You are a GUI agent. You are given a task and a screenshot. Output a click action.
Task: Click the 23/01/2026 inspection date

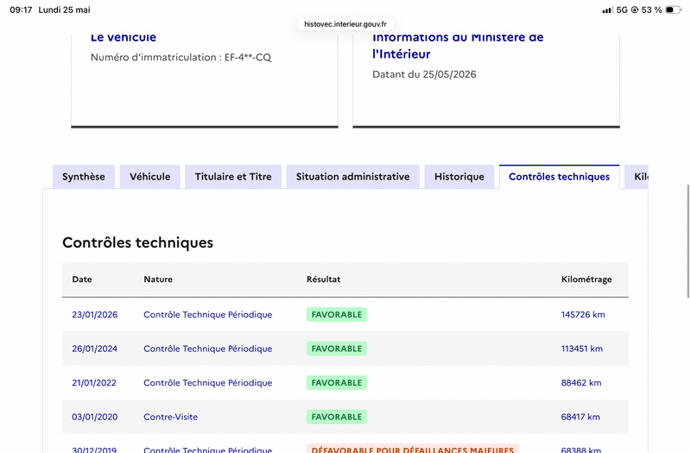pos(95,314)
